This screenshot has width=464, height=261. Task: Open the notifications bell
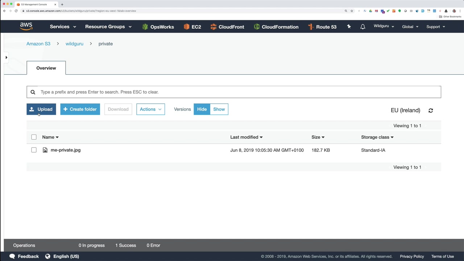[x=362, y=27]
